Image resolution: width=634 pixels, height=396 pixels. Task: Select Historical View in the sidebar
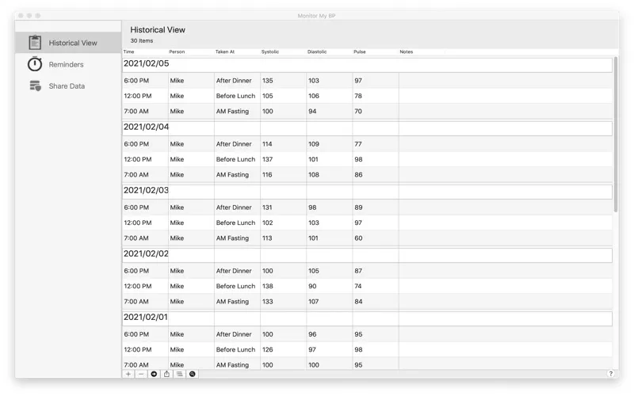click(x=68, y=43)
